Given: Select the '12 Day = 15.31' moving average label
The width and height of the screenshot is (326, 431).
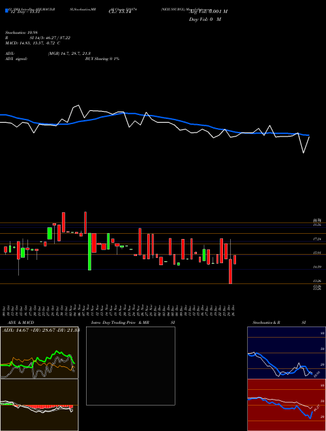Looking at the screenshot, I should point(24,12).
